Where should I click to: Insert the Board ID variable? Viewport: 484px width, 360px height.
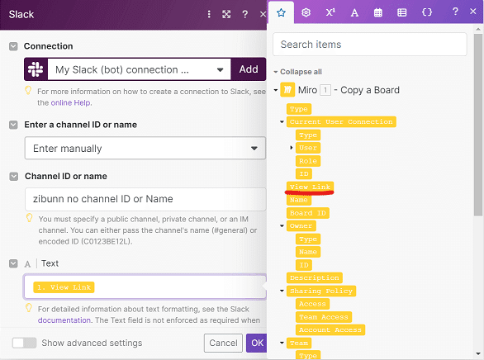click(x=308, y=213)
